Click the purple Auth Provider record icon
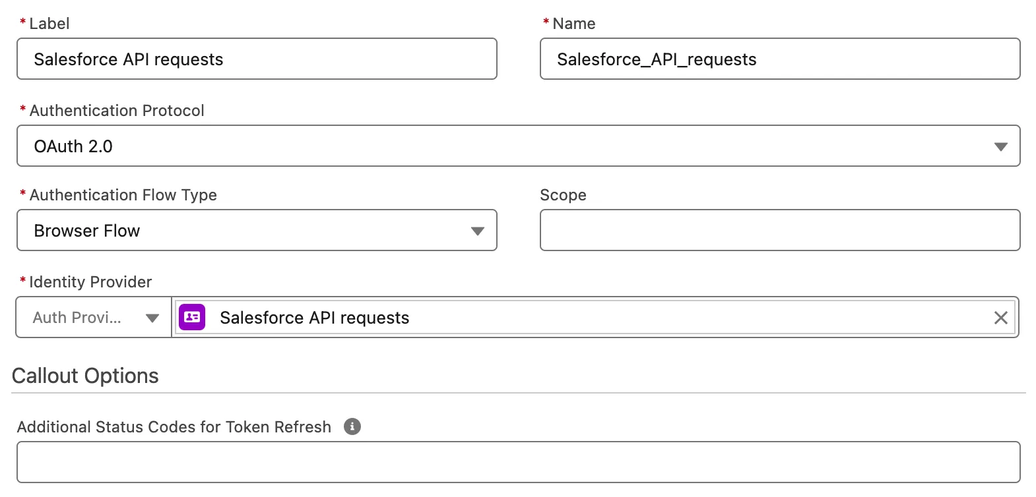 click(x=192, y=317)
